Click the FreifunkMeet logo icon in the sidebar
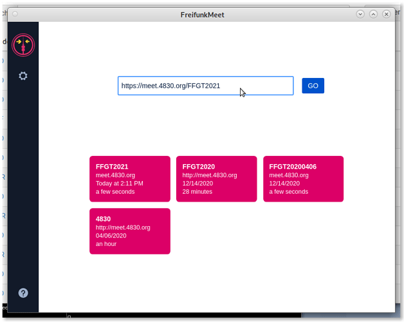 coord(23,45)
